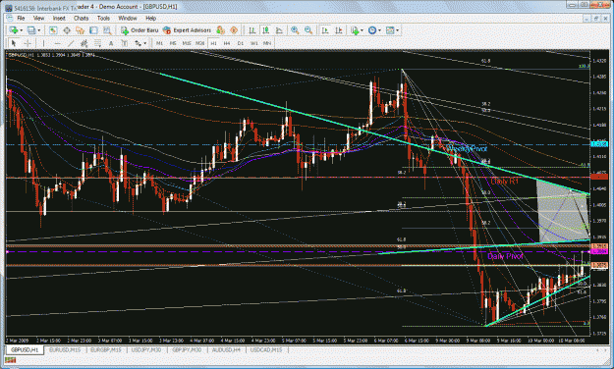Image resolution: width=614 pixels, height=369 pixels.
Task: Zoom out on the chart
Action: [308, 30]
